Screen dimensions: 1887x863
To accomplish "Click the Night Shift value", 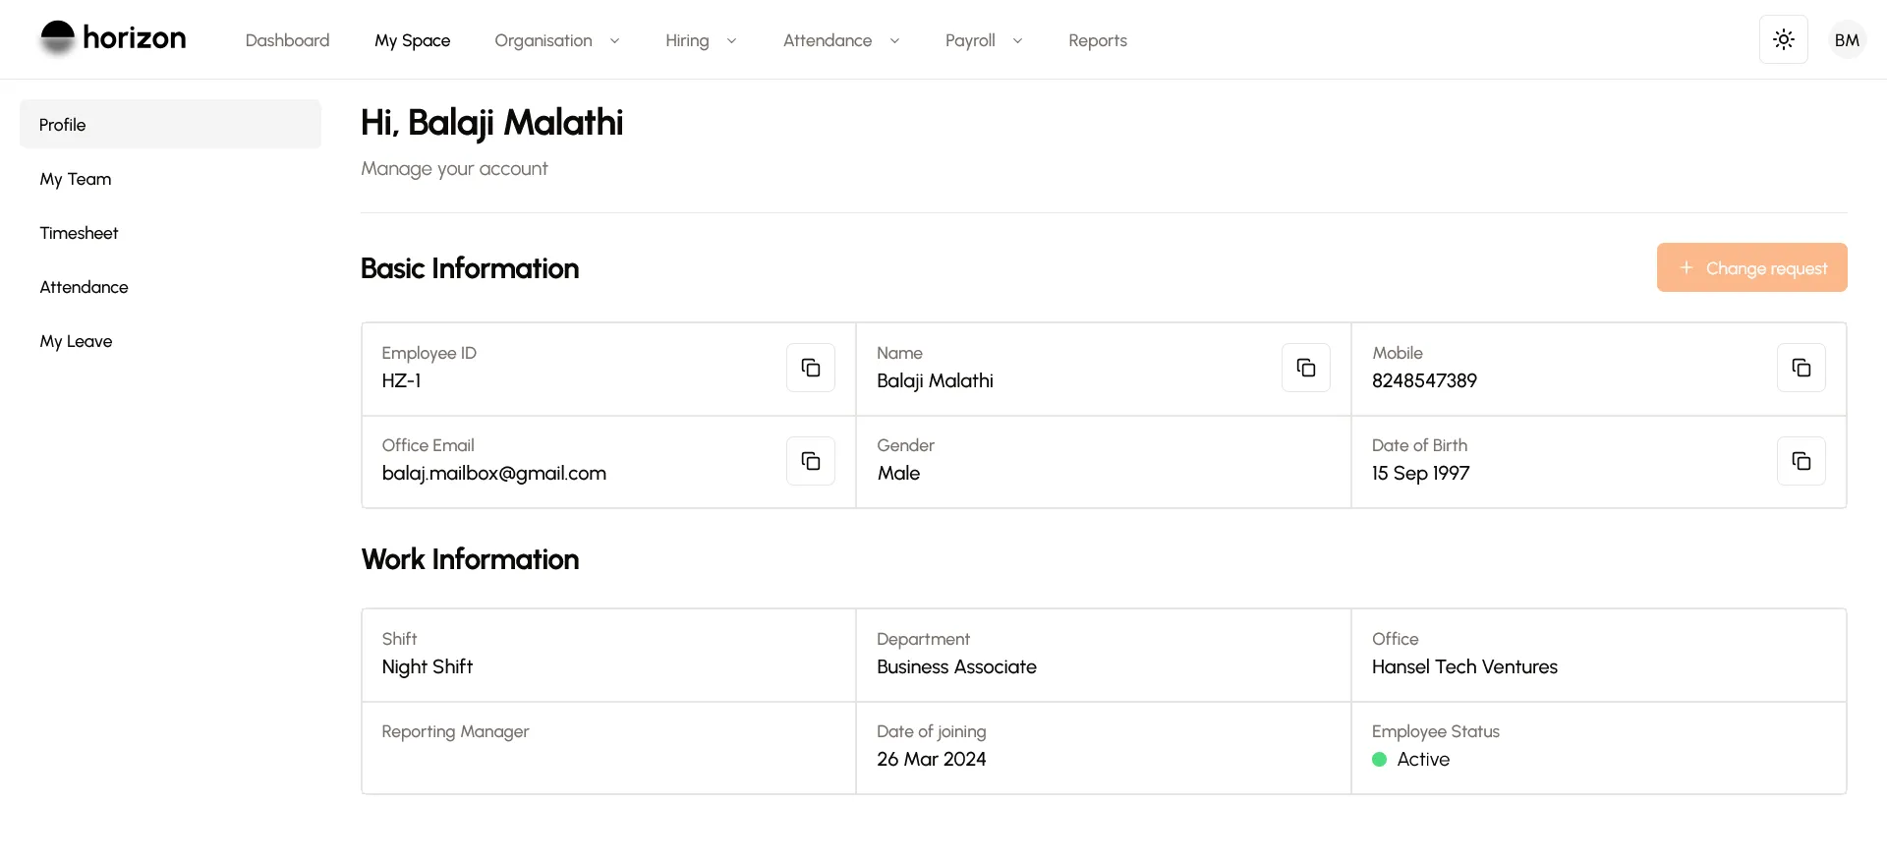I will pyautogui.click(x=427, y=666).
